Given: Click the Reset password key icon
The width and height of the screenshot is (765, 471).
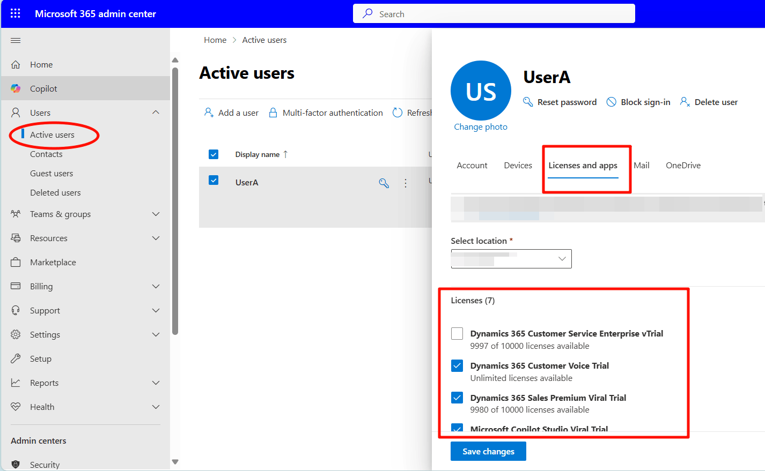Looking at the screenshot, I should pyautogui.click(x=528, y=102).
